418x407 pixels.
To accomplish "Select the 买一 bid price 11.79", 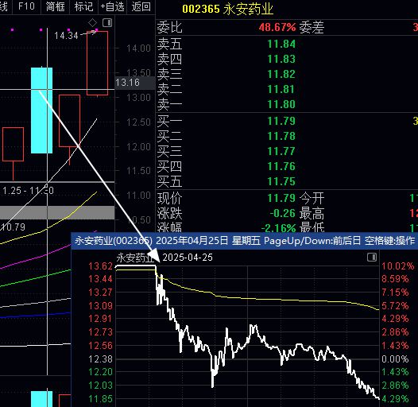I will (x=281, y=121).
